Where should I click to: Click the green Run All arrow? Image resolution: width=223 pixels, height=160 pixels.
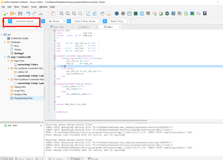click(4, 21)
